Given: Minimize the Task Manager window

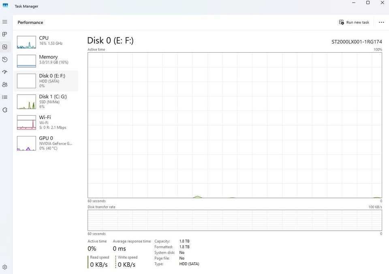Looking at the screenshot, I should [354, 3].
